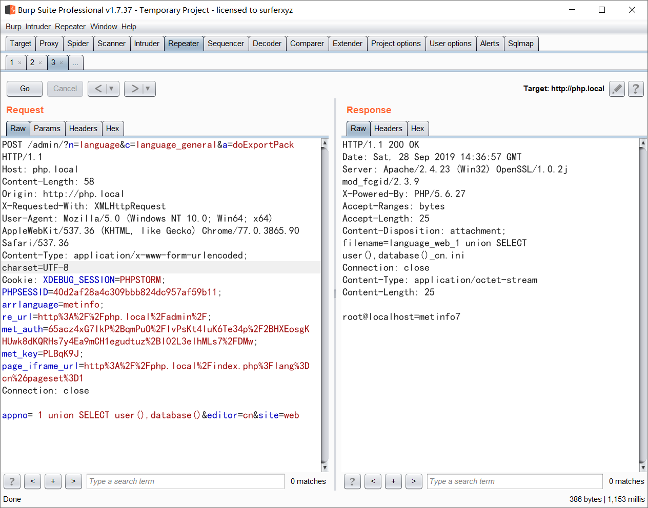Screen dimensions: 648x508
Task: Add new Repeater tab with ellipsis
Action: tap(75, 63)
